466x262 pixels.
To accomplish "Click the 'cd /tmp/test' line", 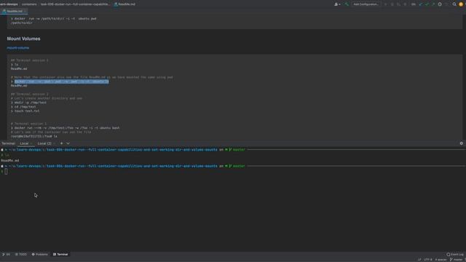I will pyautogui.click(x=25, y=107).
